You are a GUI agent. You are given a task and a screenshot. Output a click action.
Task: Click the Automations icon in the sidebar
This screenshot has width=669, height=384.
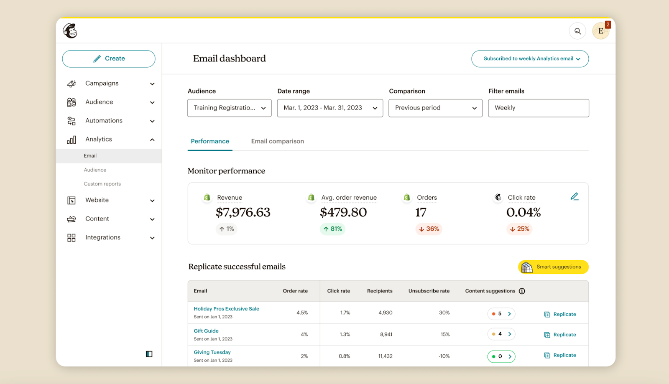[71, 121]
